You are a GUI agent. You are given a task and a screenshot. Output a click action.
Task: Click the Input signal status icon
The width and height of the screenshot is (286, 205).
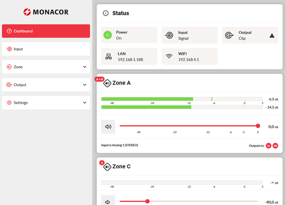coord(169,35)
